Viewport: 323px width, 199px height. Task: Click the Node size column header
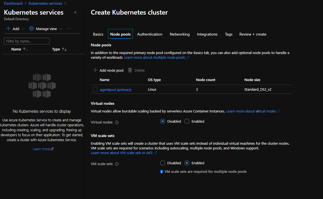click(252, 80)
